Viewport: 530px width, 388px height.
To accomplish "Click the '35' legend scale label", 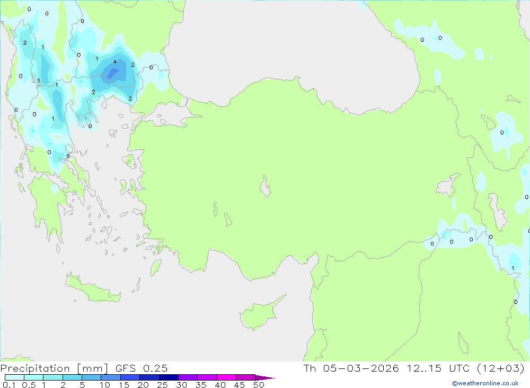I will pos(201,385).
